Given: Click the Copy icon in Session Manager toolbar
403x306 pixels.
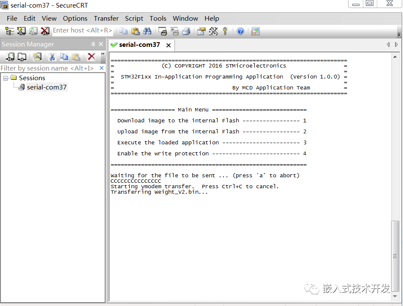Looking at the screenshot, I should [x=64, y=57].
